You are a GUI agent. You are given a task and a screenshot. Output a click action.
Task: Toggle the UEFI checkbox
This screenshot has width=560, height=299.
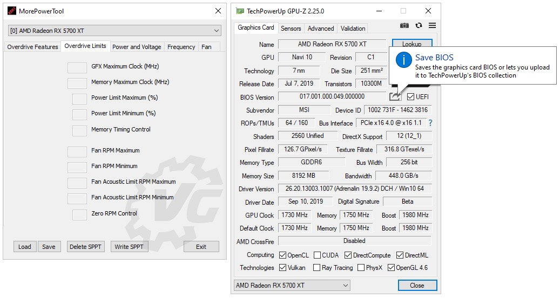point(411,97)
